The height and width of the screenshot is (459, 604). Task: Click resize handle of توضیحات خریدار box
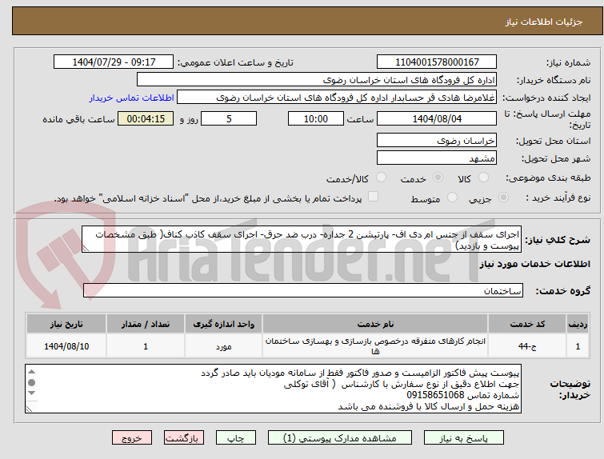pos(29,409)
